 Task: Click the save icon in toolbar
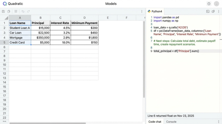(3, 11)
